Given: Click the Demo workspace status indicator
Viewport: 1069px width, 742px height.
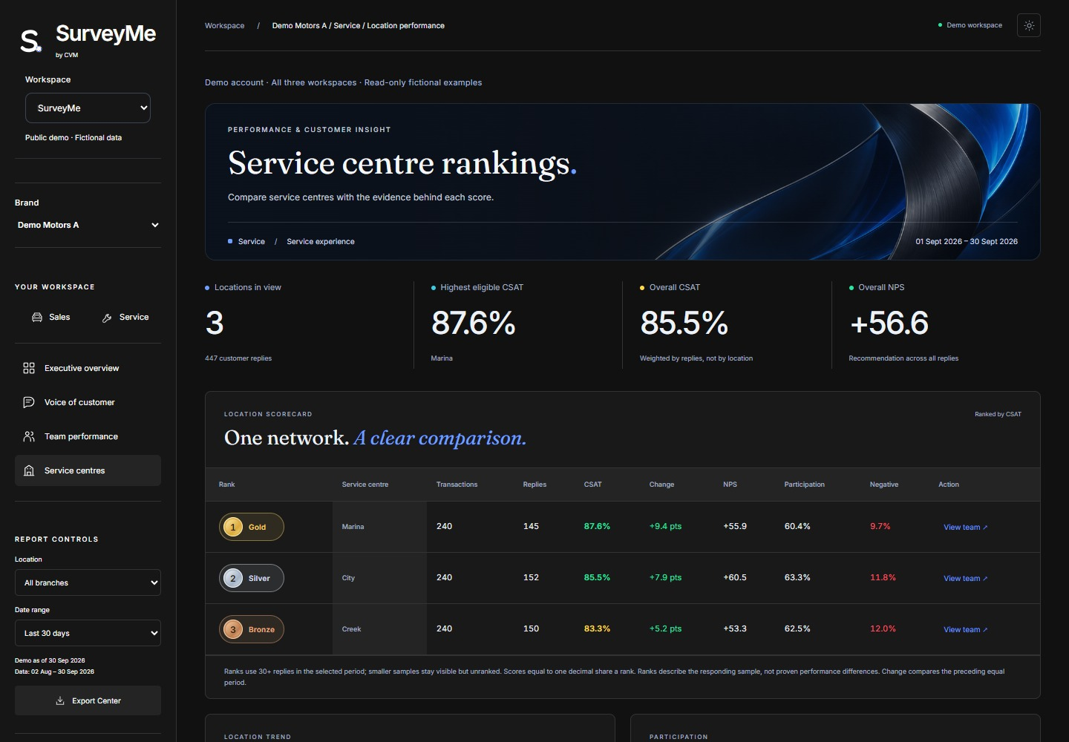Looking at the screenshot, I should point(970,25).
